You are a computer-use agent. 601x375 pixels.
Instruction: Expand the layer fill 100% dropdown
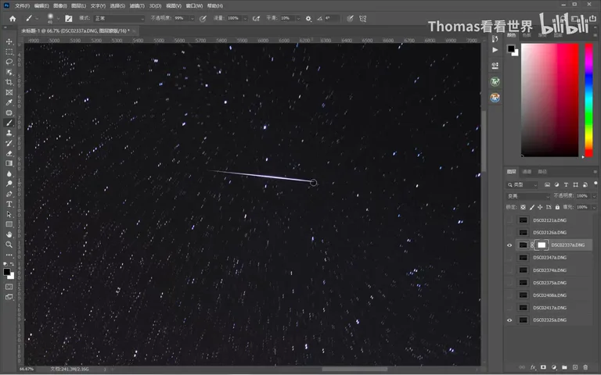click(594, 207)
